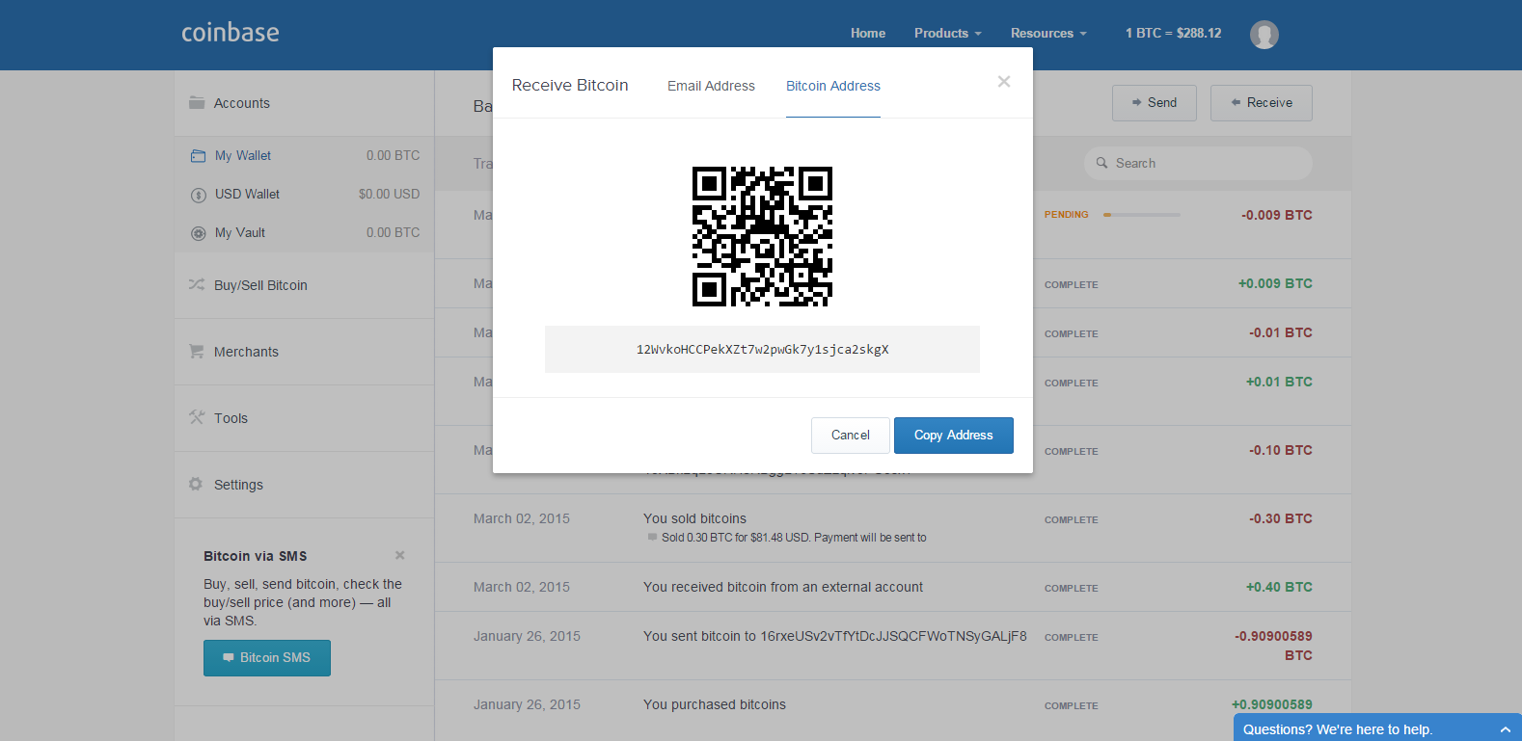Click the My Wallet icon
Image resolution: width=1522 pixels, height=741 pixels.
point(199,156)
